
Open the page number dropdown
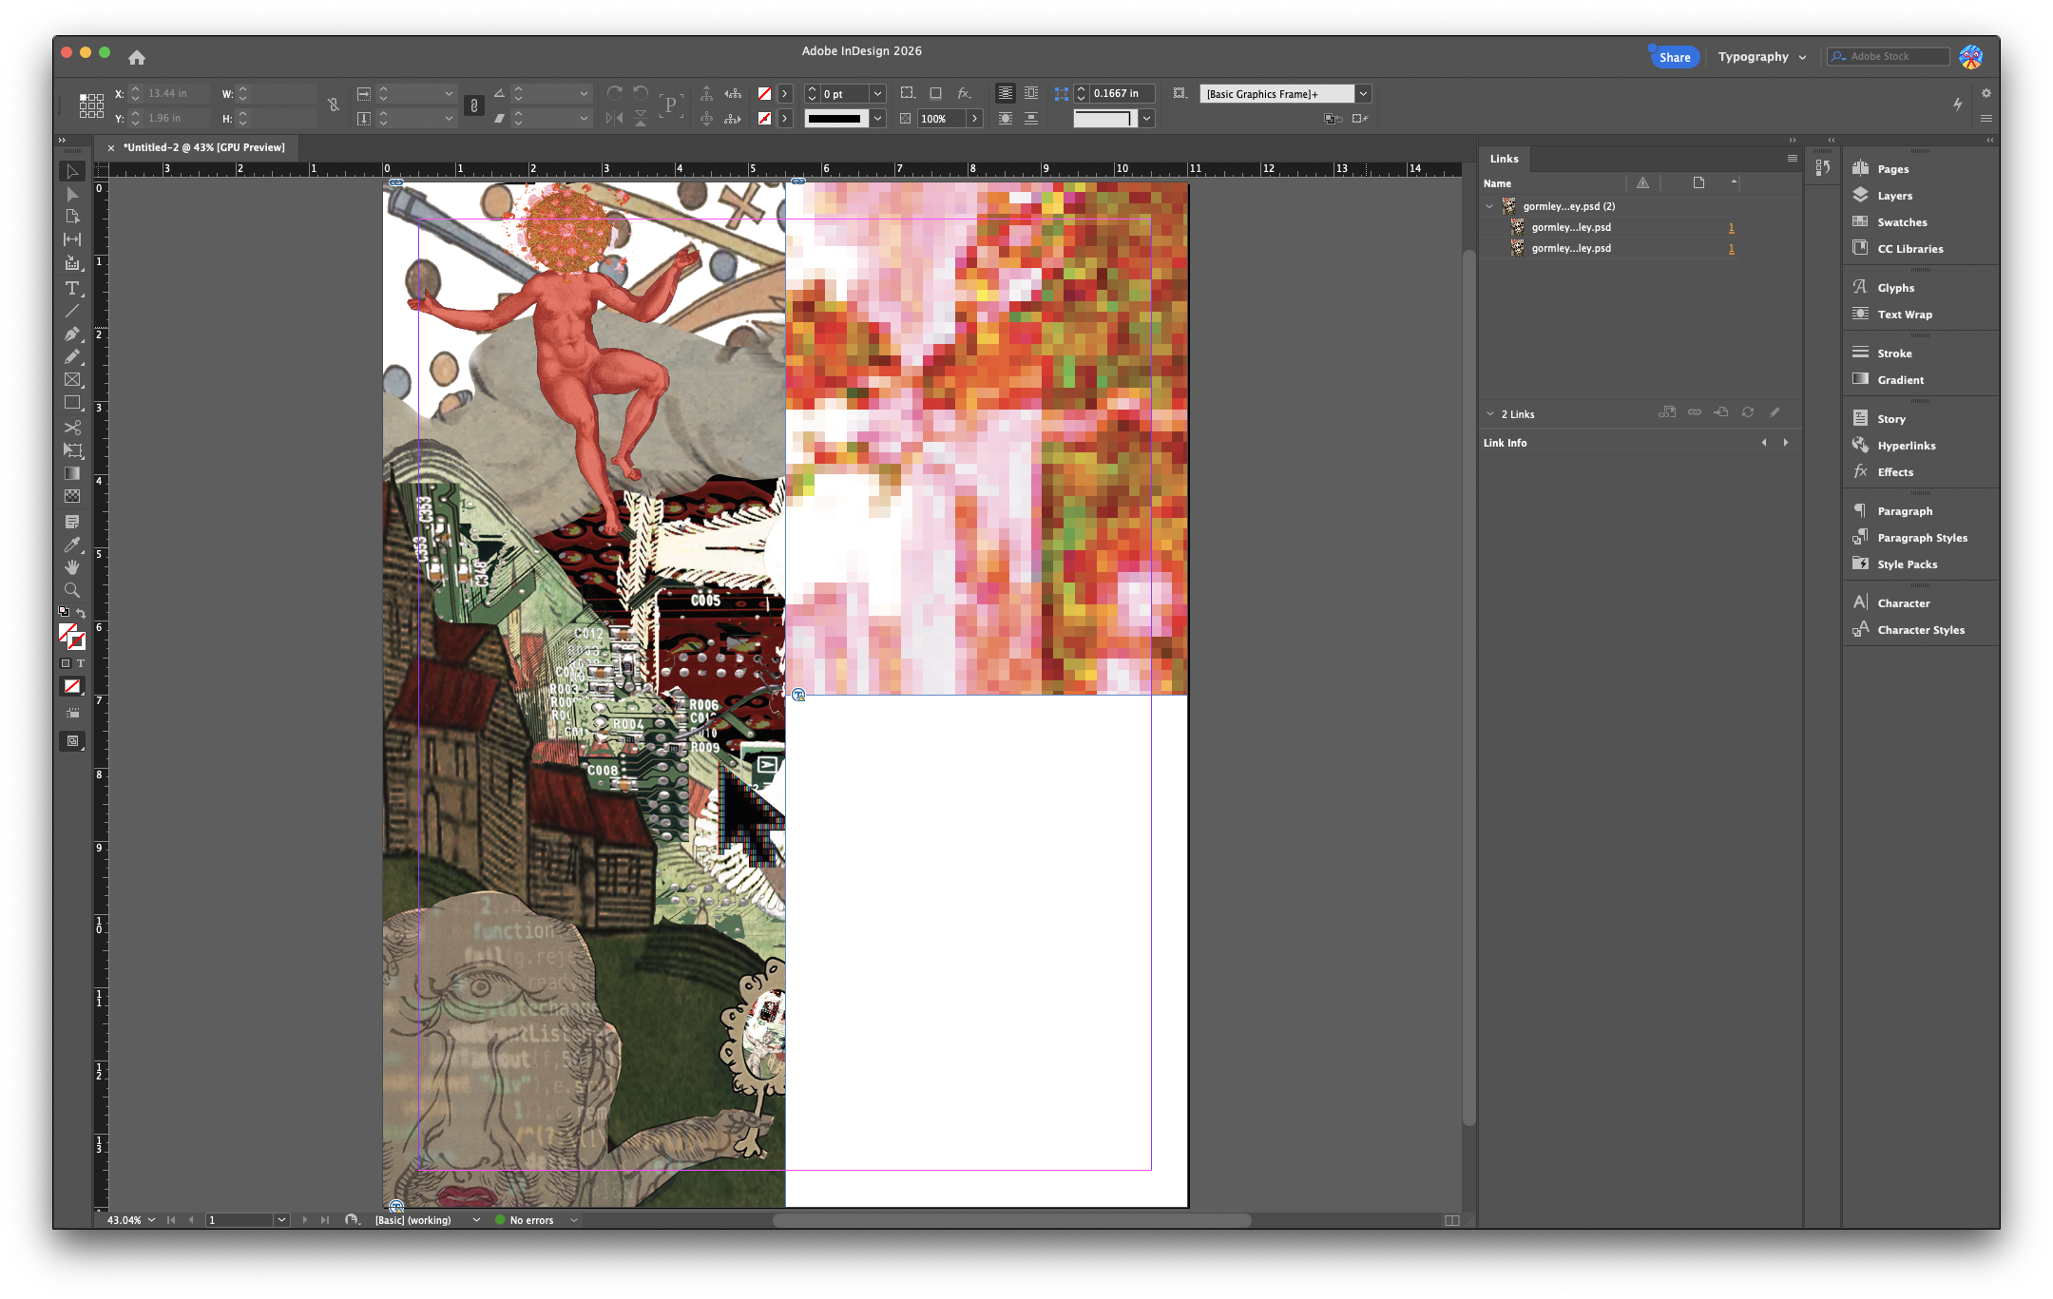coord(281,1220)
